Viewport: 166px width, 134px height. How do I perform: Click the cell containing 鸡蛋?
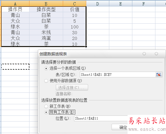pyautogui.click(x=46, y=38)
